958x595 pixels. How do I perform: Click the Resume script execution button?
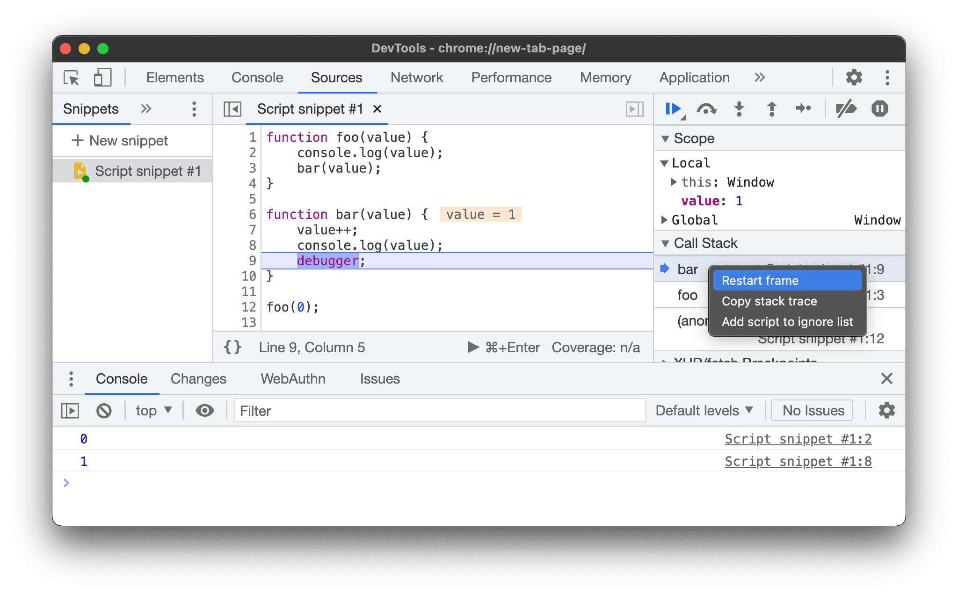pos(672,109)
